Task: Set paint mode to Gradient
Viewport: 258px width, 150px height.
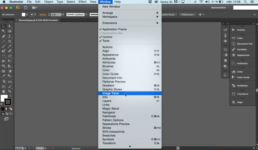Action: point(7,109)
